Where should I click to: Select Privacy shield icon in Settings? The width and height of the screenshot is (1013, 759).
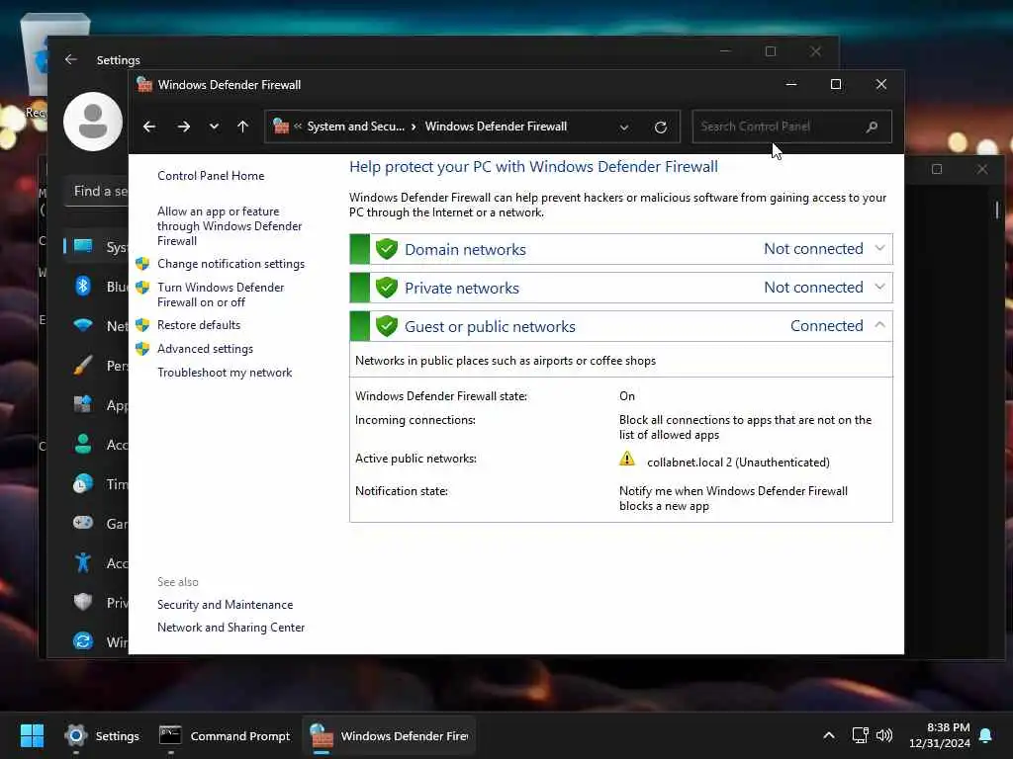click(83, 602)
